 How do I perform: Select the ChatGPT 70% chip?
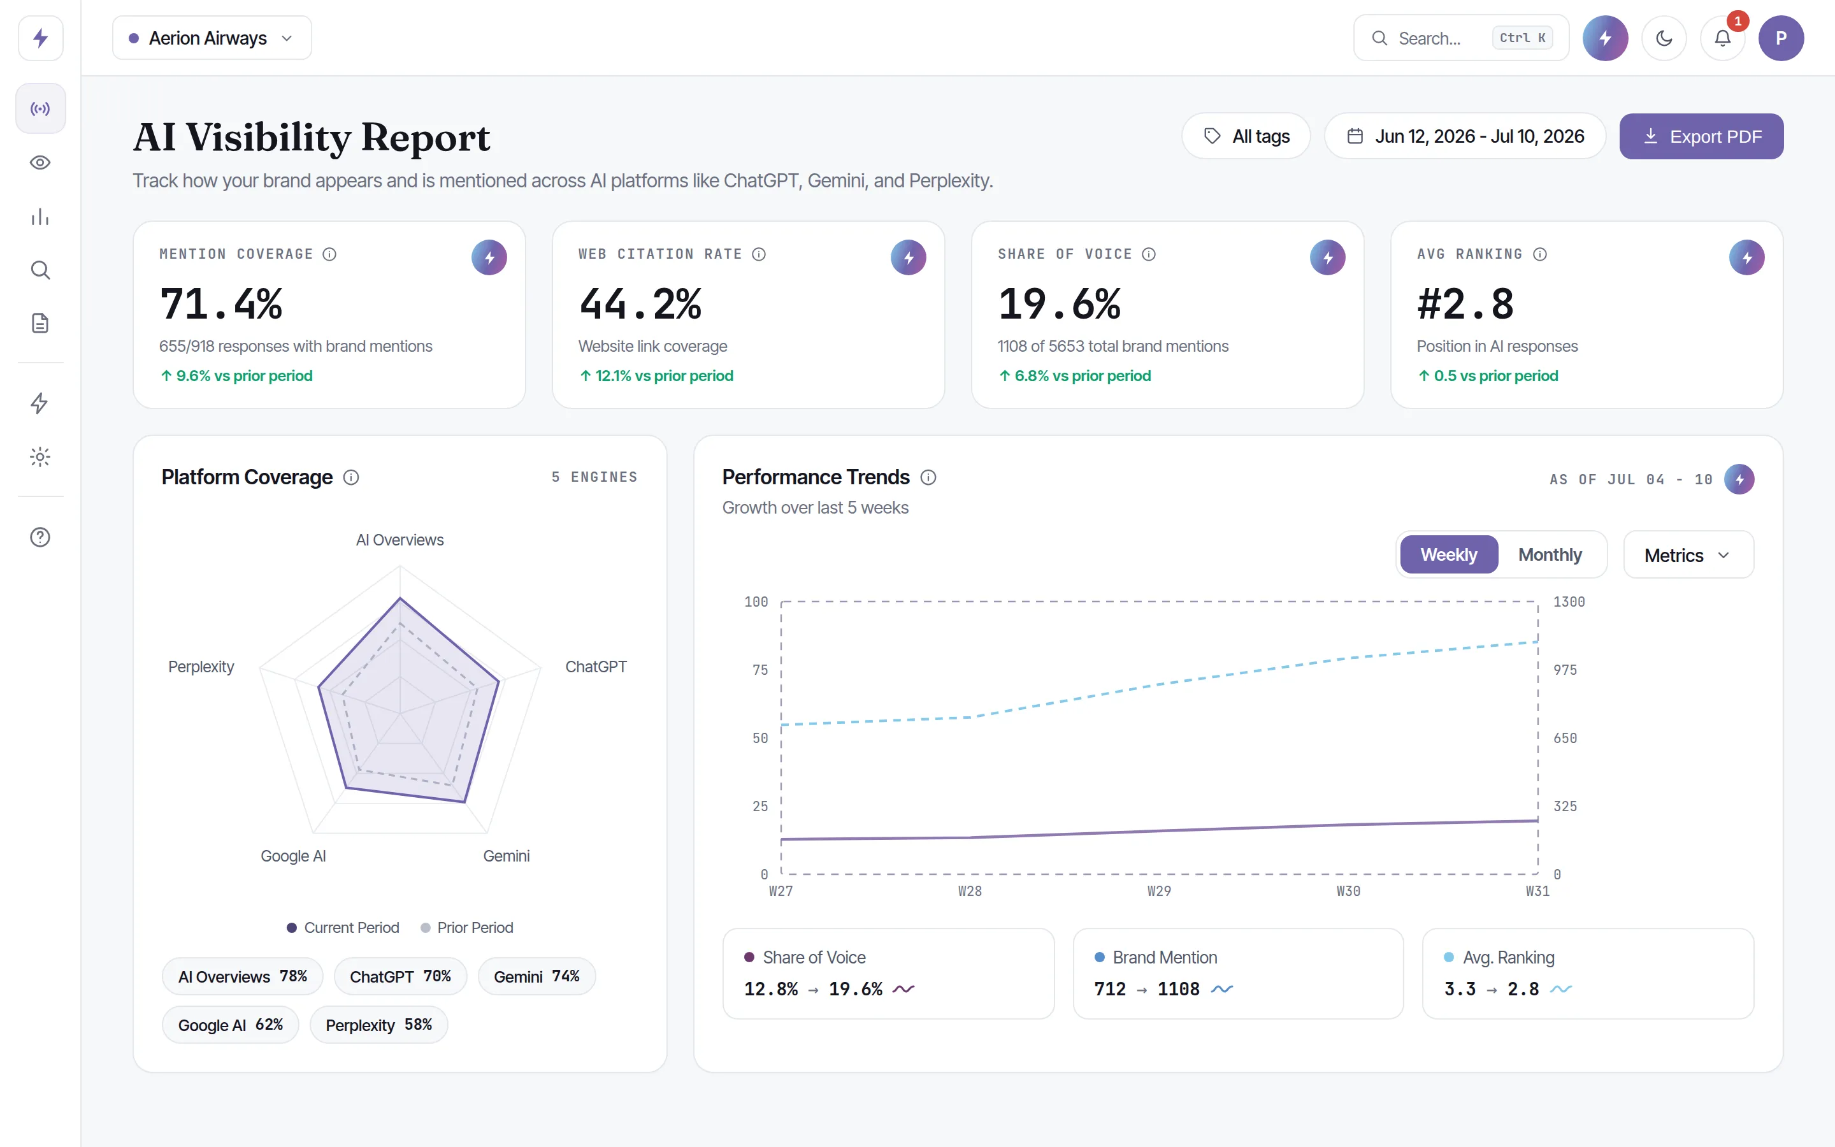(x=400, y=976)
